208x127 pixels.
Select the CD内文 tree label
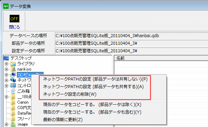pyautogui.click(x=24, y=108)
